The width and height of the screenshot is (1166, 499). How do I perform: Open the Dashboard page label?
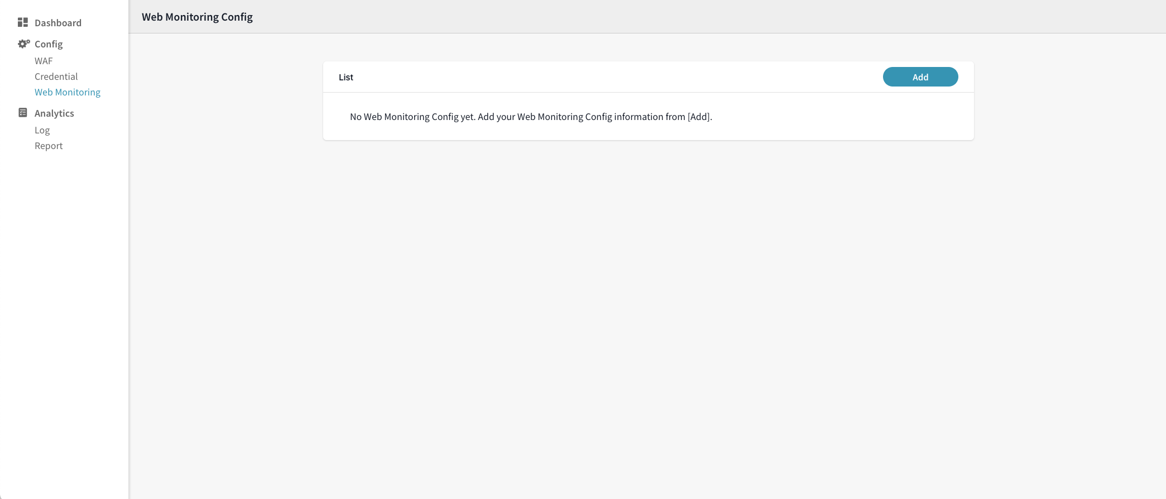[x=58, y=23]
